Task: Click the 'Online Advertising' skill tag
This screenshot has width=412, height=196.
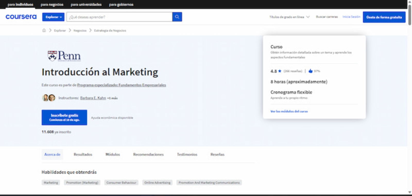Action: (157, 183)
